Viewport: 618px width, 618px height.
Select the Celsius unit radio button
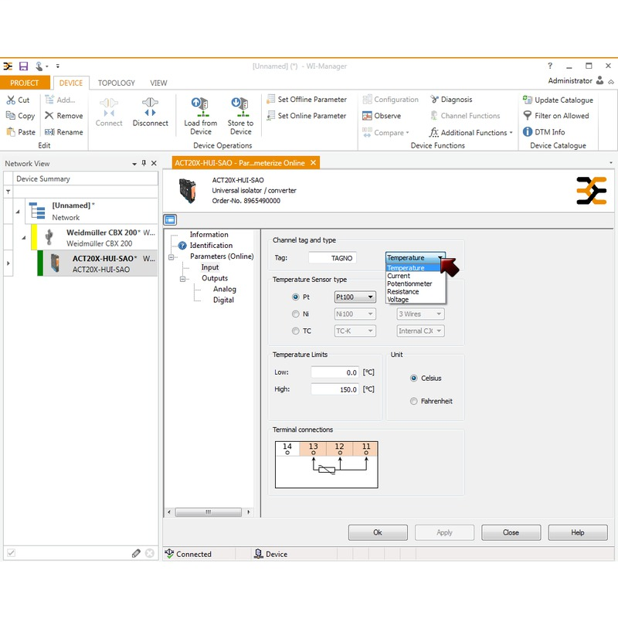point(414,378)
